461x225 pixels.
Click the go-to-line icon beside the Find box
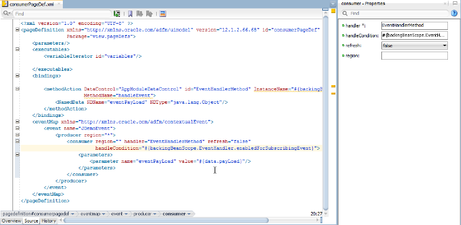[117, 14]
